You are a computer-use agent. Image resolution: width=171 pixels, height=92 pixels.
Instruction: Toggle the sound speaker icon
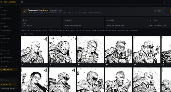coord(168,2)
